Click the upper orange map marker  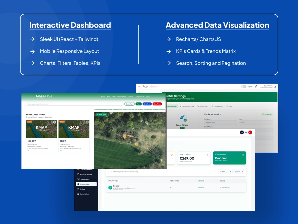(124, 136)
